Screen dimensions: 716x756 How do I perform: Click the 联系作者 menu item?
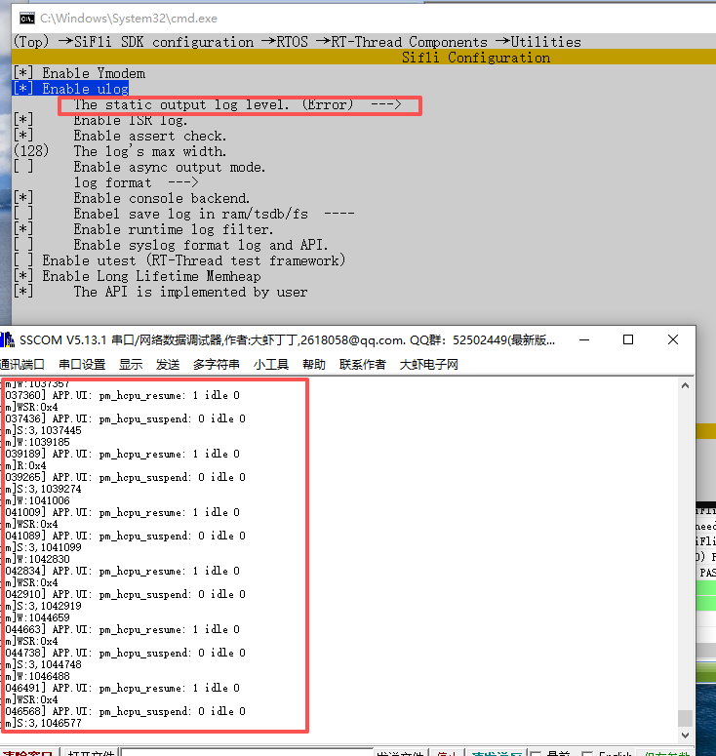(362, 365)
